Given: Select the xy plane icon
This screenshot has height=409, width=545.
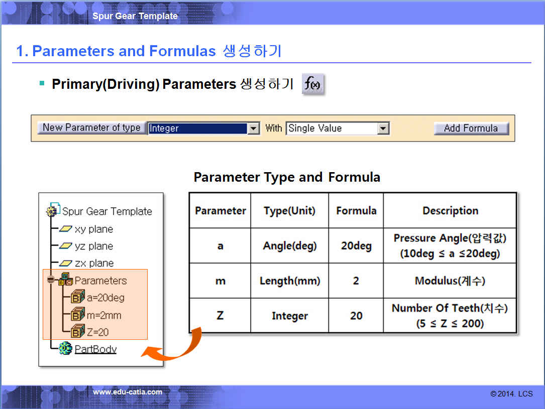Looking at the screenshot, I should coord(65,229).
